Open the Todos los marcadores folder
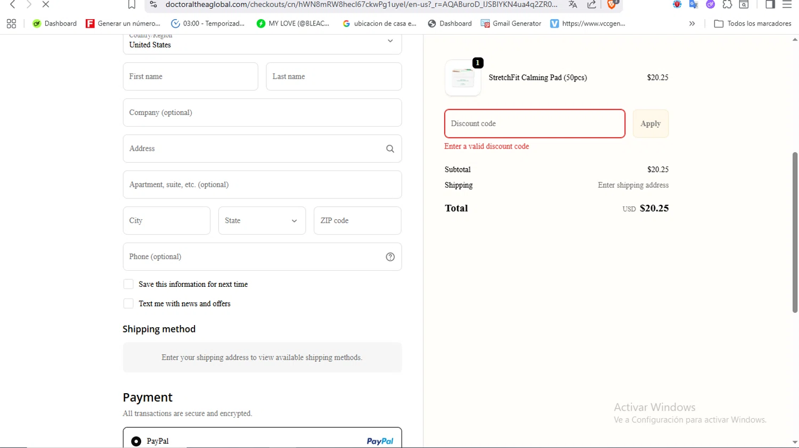This screenshot has height=448, width=799. click(753, 23)
